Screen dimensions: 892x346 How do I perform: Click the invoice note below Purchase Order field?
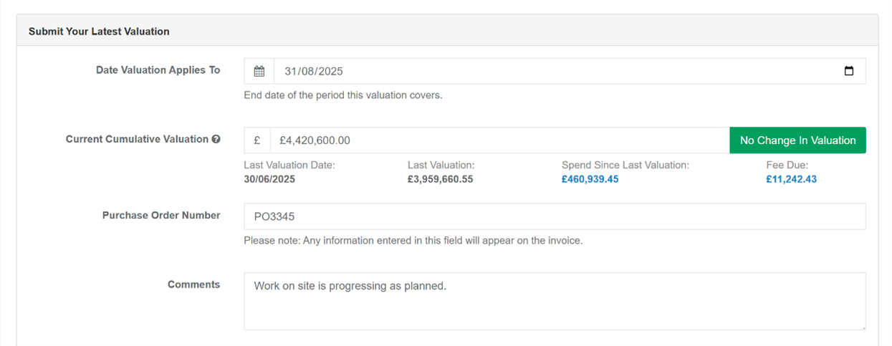413,241
